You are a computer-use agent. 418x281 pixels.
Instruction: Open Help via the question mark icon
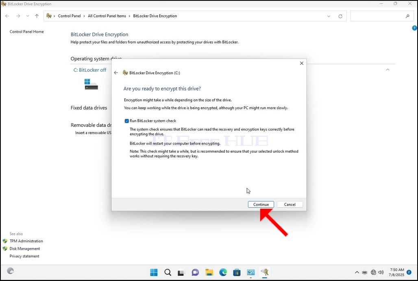[x=414, y=28]
